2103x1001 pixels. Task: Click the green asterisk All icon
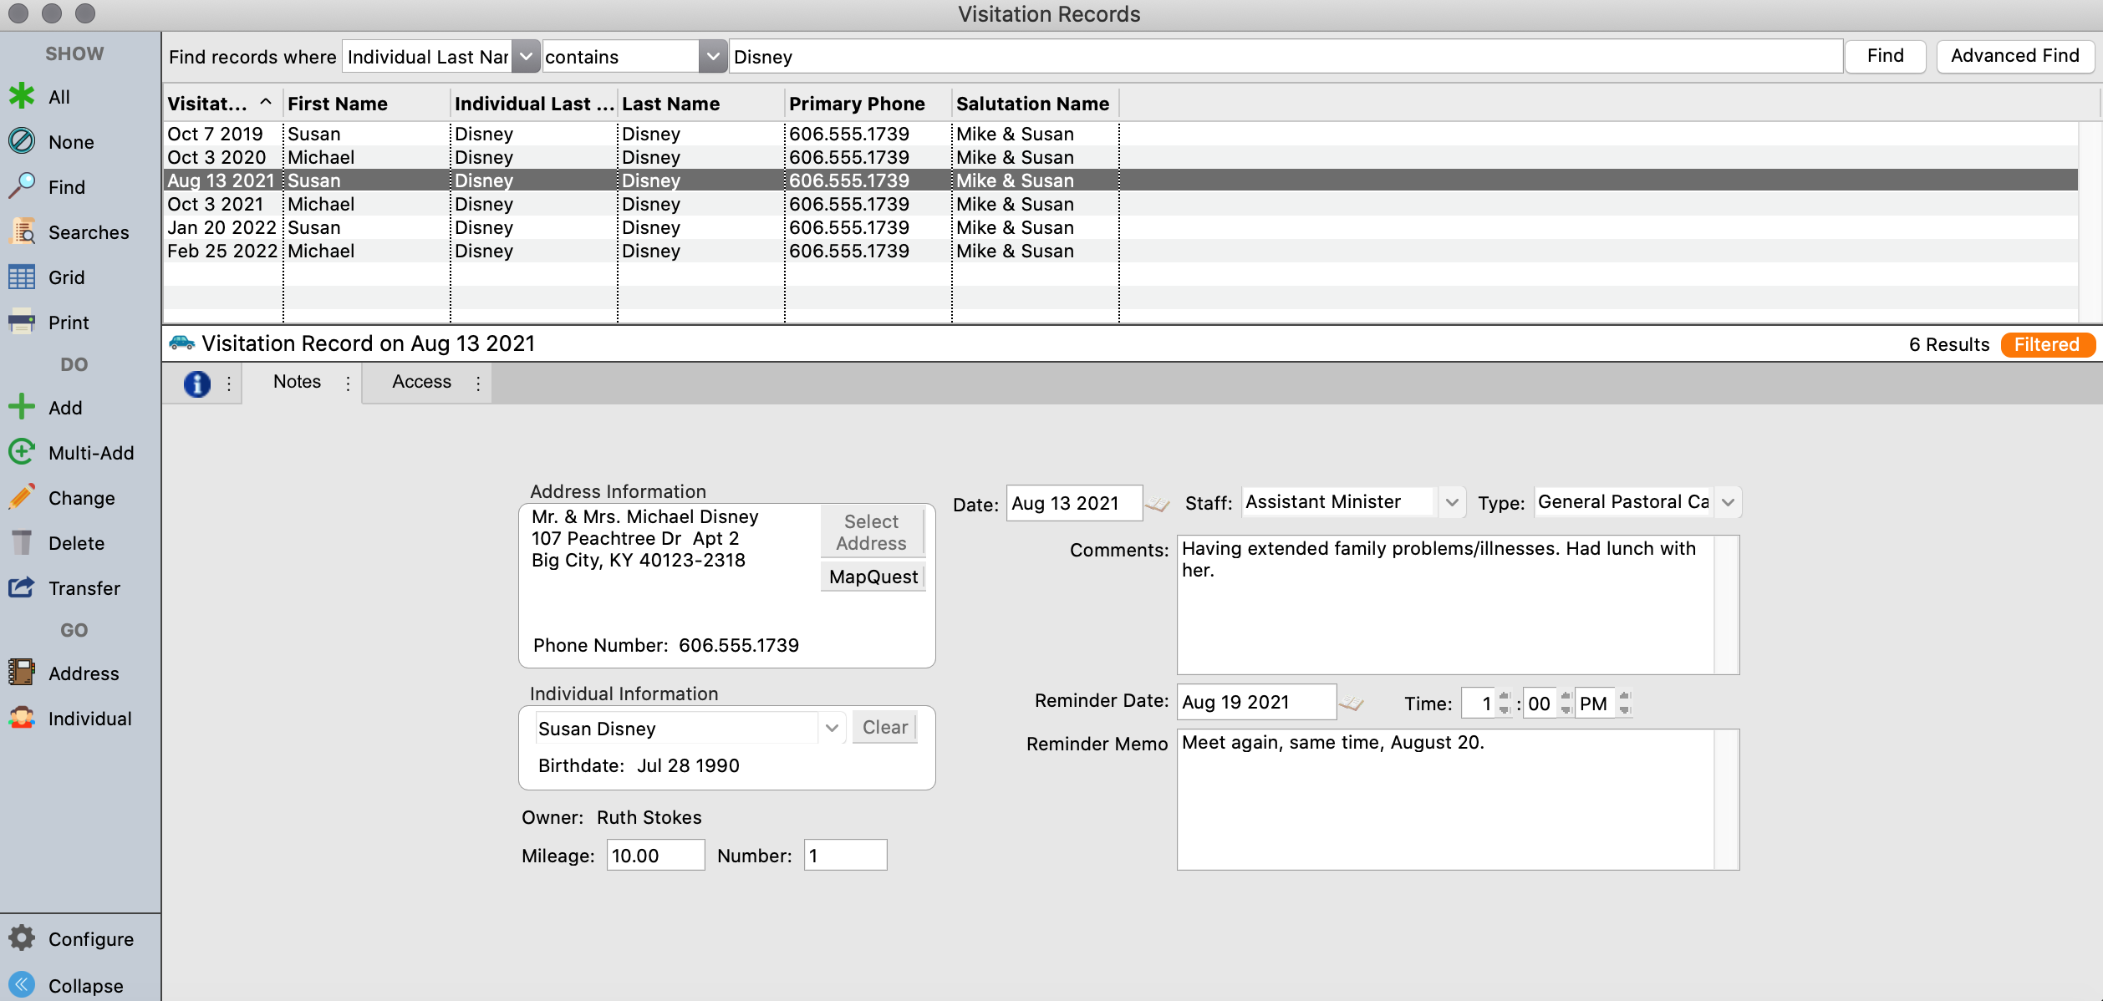22,96
